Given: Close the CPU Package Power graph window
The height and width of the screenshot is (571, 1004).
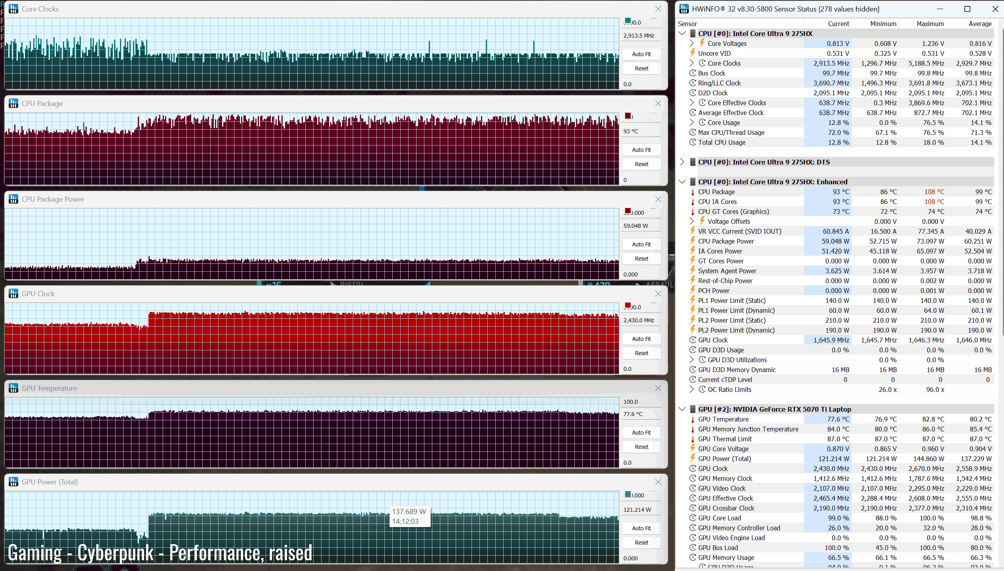Looking at the screenshot, I should click(x=658, y=199).
